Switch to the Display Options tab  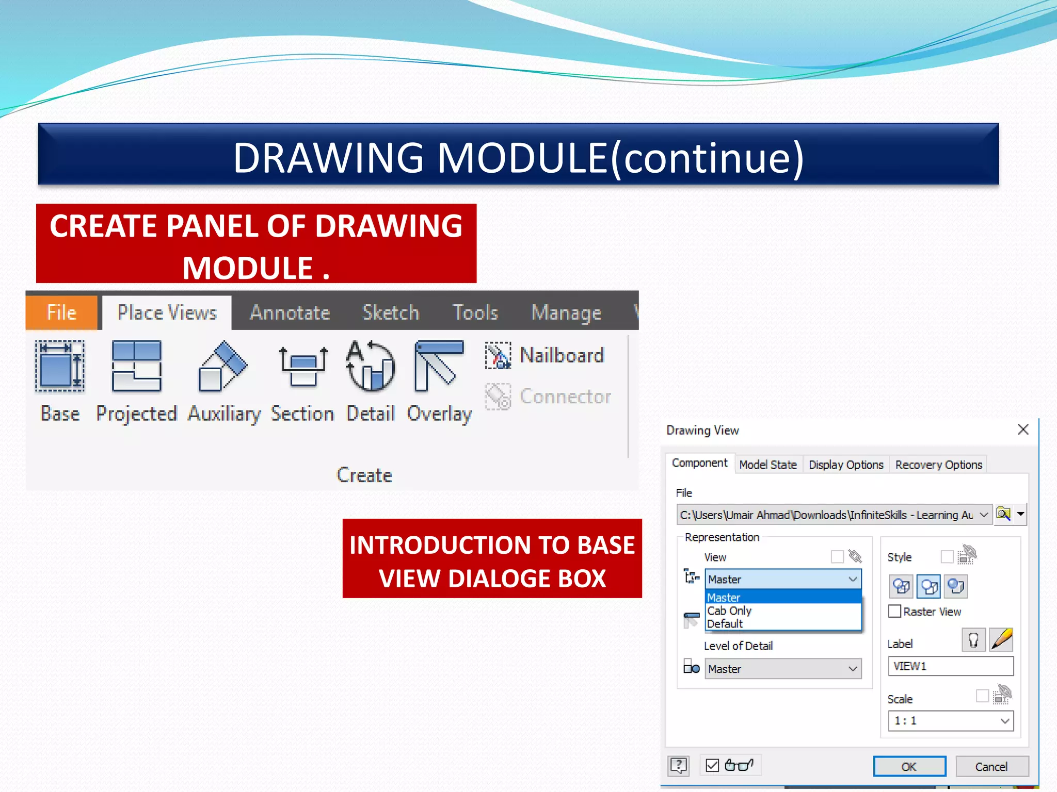(845, 465)
